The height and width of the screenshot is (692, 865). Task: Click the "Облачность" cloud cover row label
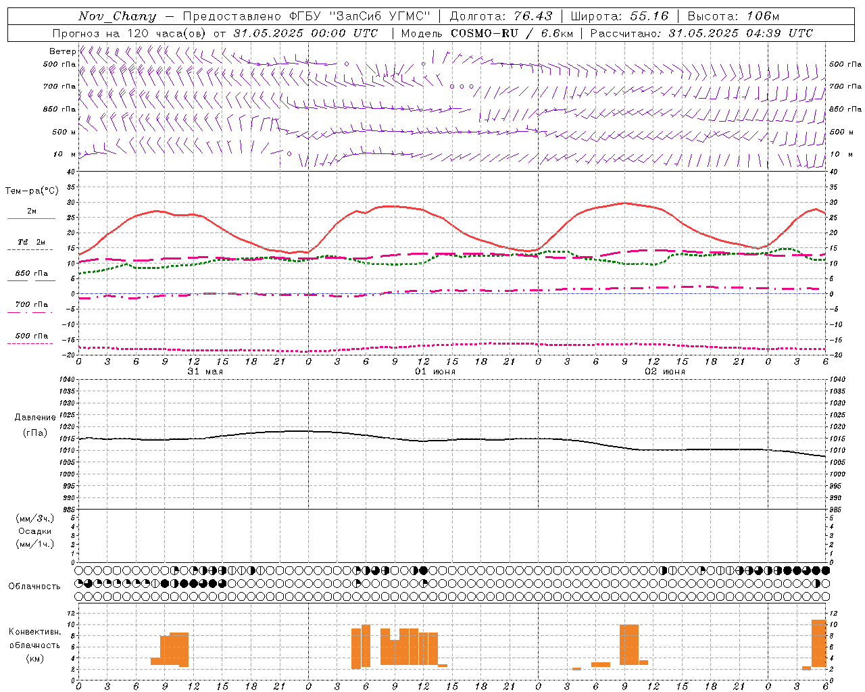34,587
